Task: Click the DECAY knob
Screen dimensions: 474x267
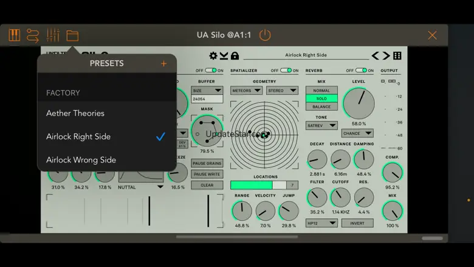Action: pos(317,159)
